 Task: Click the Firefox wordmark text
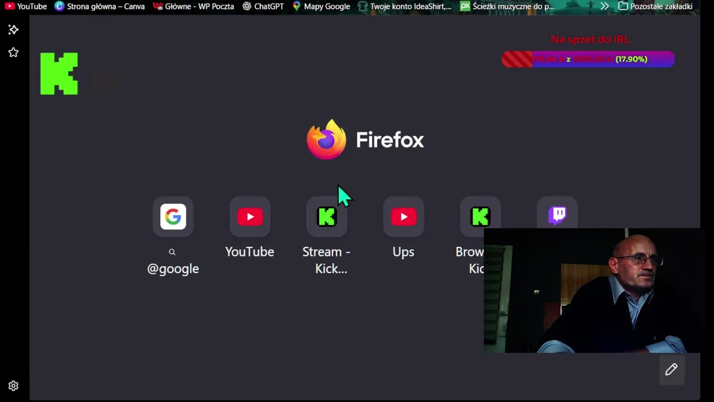(390, 140)
